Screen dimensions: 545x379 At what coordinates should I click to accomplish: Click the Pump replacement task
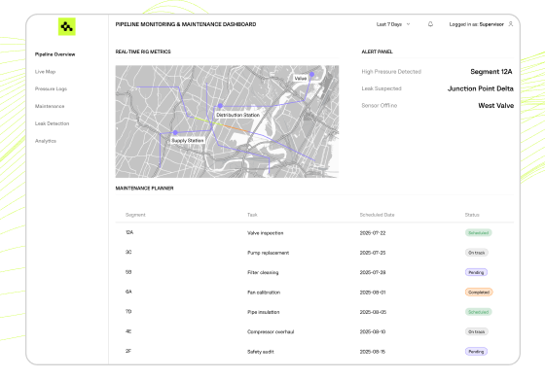pos(268,253)
